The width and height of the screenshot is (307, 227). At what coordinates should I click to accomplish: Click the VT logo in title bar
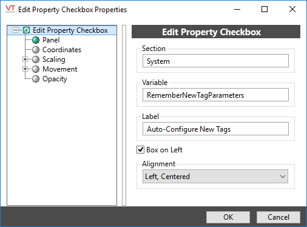10,9
